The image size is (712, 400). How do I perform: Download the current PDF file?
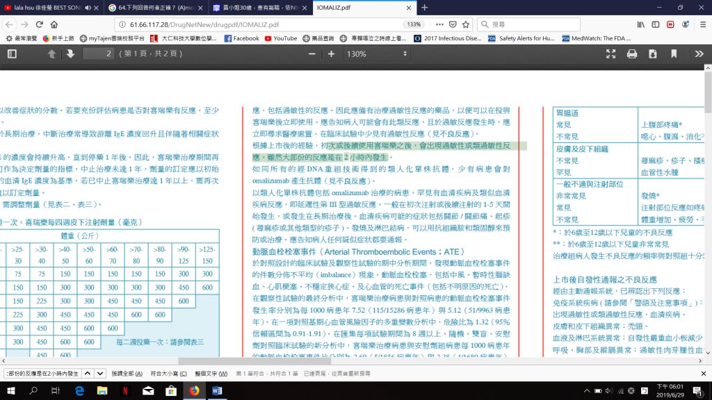click(x=652, y=53)
